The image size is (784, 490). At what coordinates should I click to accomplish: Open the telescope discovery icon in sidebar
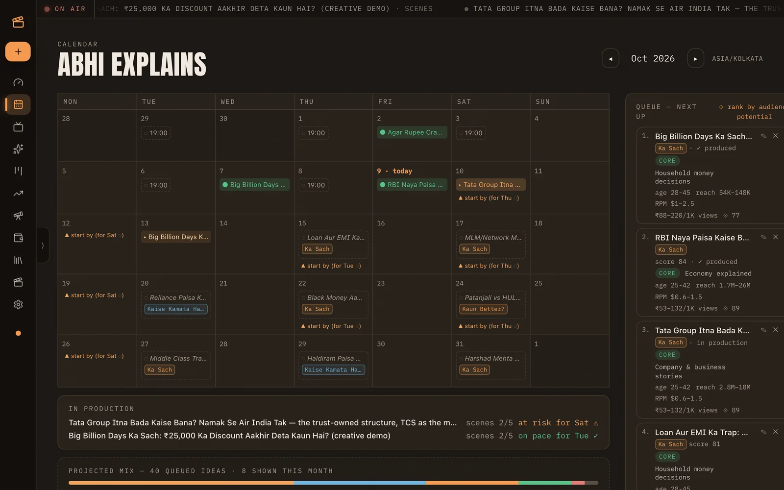click(x=18, y=216)
